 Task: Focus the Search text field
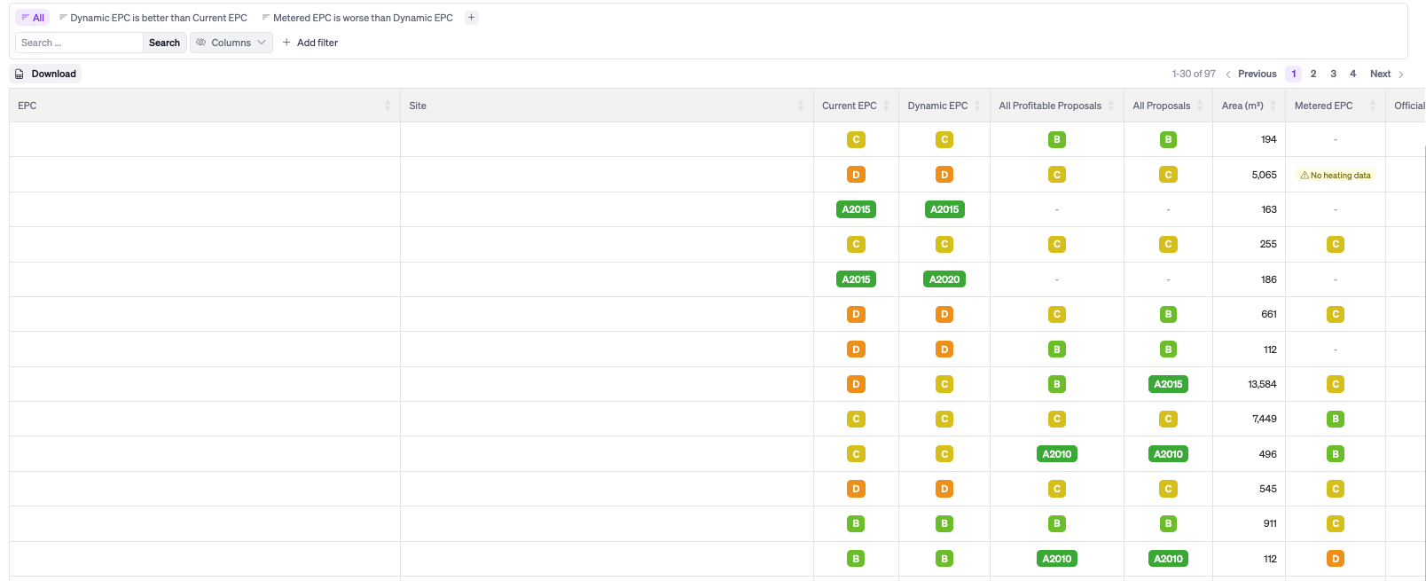[x=79, y=43]
